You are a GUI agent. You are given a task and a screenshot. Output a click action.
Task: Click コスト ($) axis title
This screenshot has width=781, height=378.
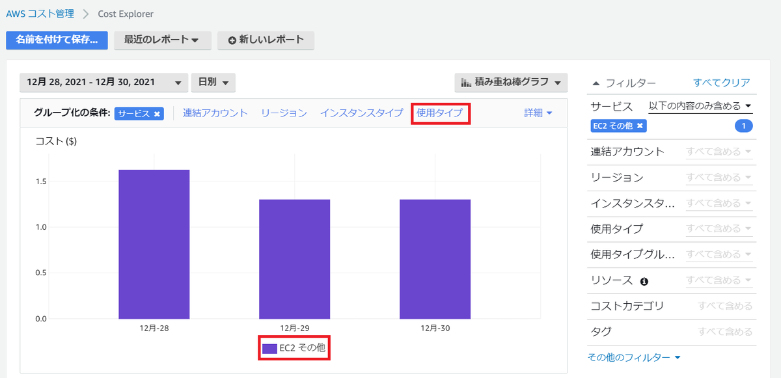(x=56, y=141)
